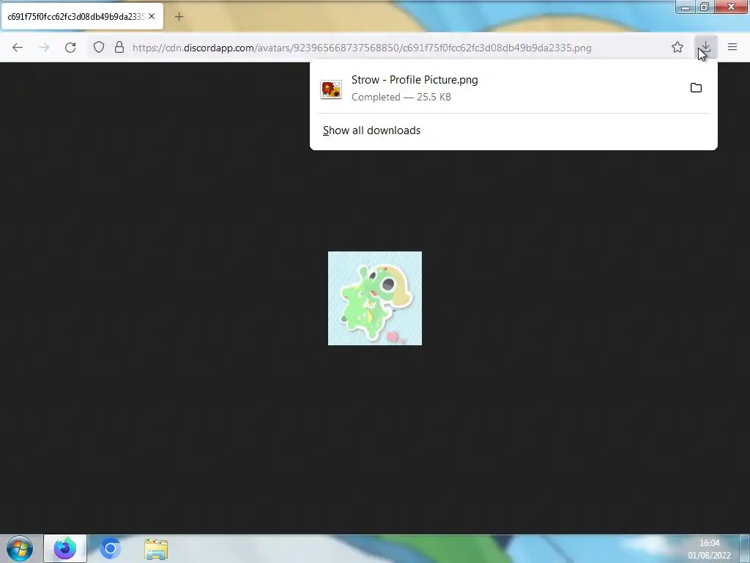750x563 pixels.
Task: Show download in containing folder
Action: (x=696, y=88)
